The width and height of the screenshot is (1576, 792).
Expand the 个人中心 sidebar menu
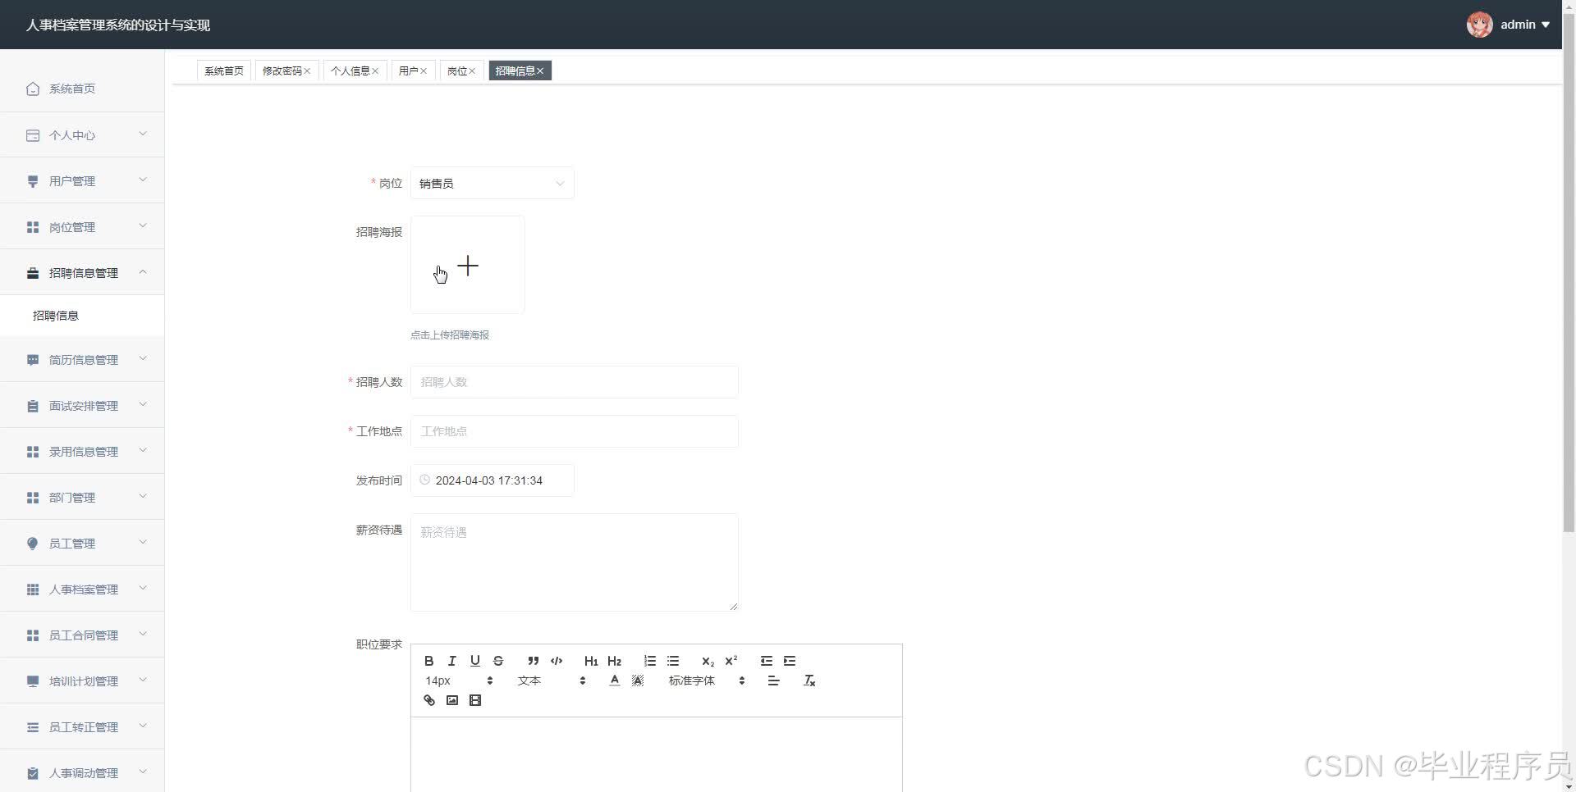click(82, 134)
